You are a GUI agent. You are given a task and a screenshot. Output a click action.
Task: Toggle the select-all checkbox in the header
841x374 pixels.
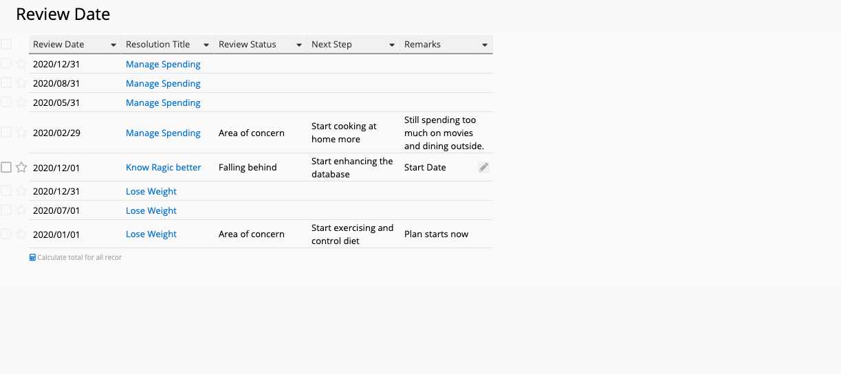tap(6, 44)
